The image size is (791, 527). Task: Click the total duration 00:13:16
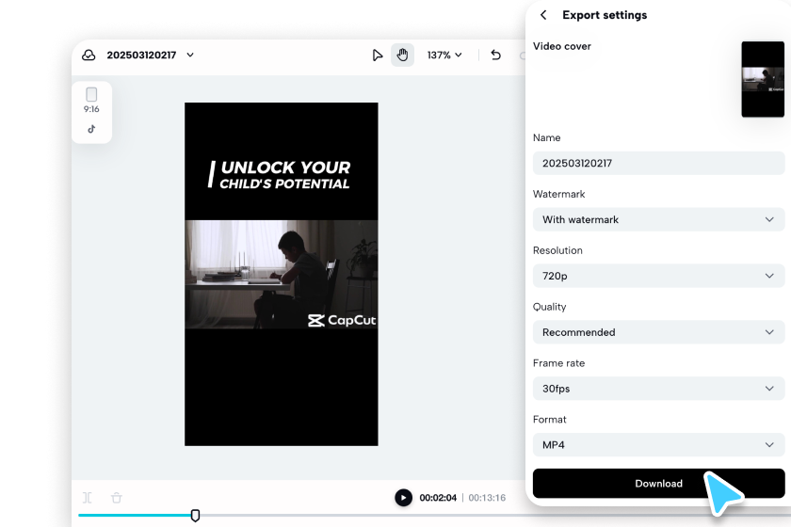(487, 498)
